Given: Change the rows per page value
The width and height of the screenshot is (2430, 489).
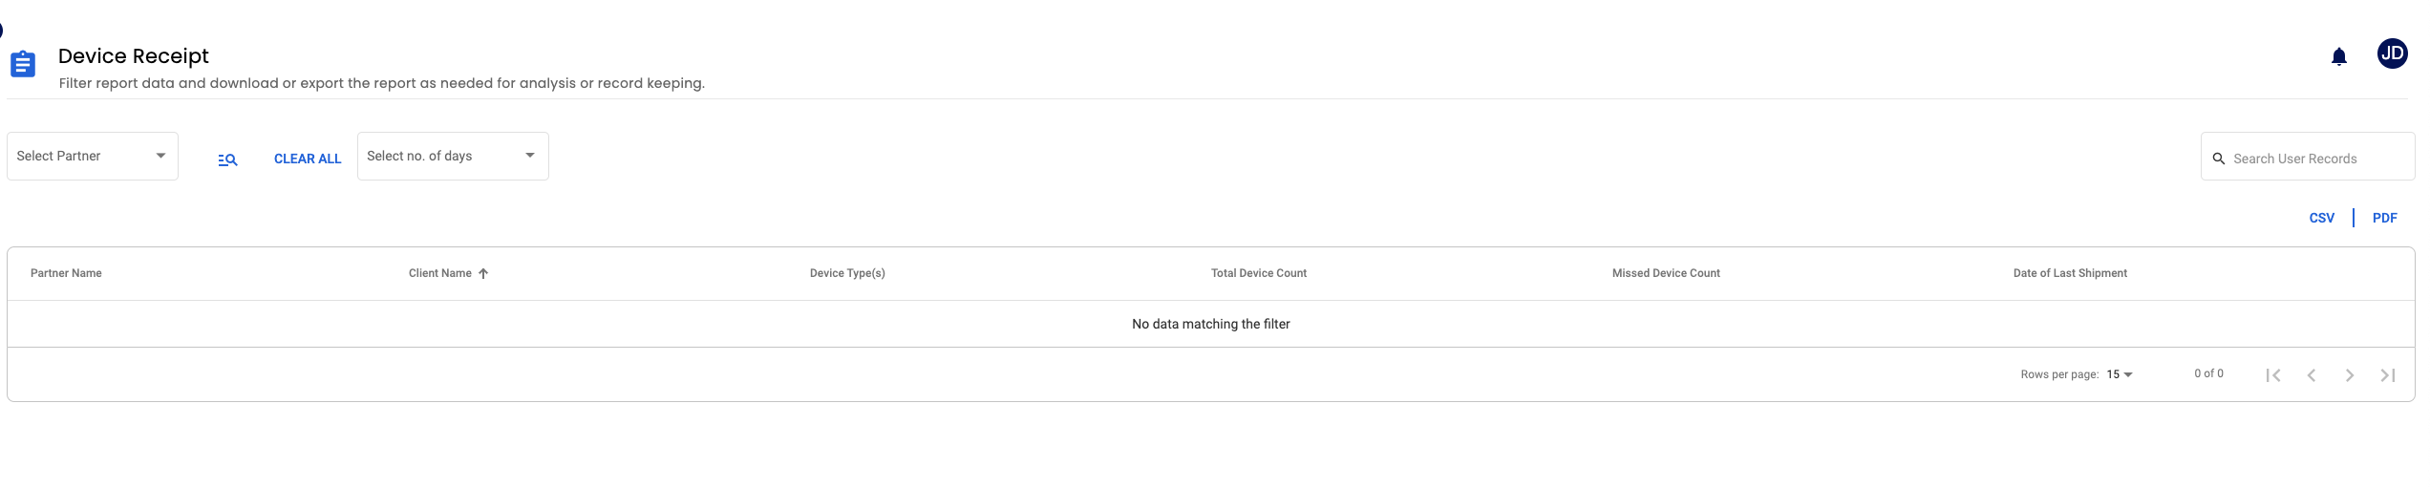Looking at the screenshot, I should point(2120,374).
